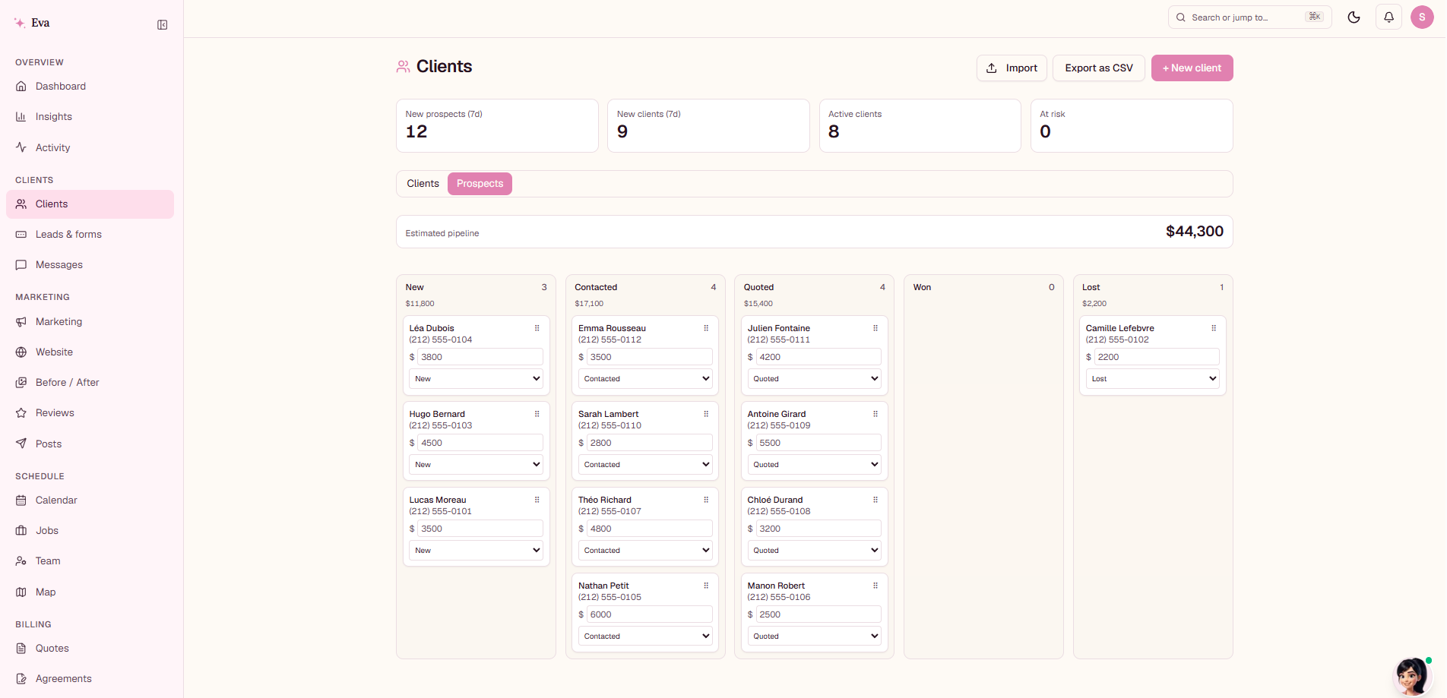Click the Won column header
The image size is (1447, 698).
922,287
